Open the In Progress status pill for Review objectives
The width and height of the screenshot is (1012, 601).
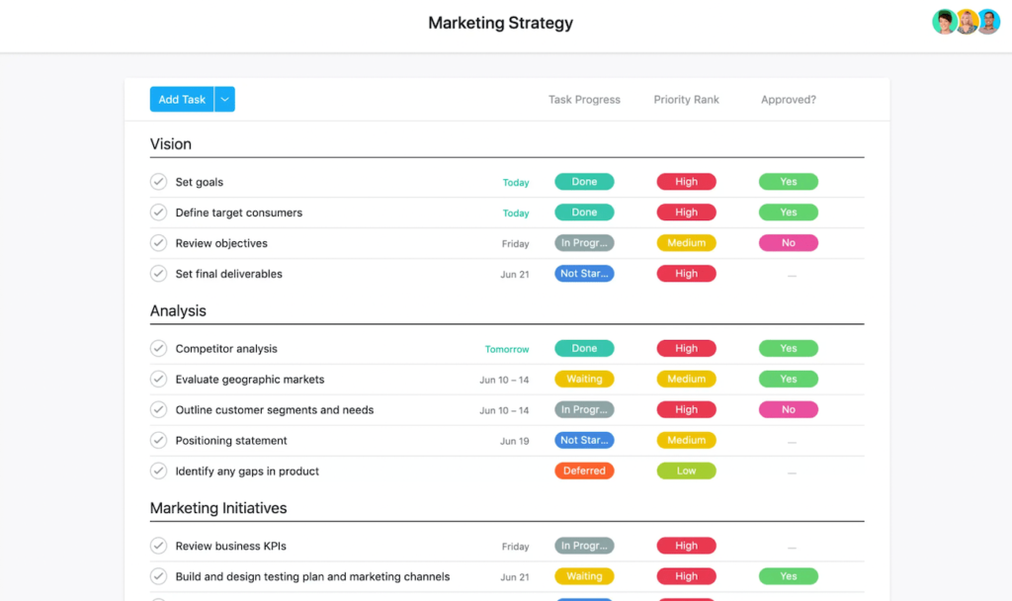[x=584, y=242]
